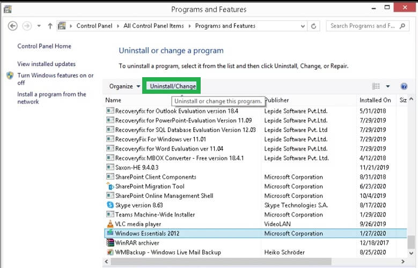Expand address bar history dropdown

(303, 26)
